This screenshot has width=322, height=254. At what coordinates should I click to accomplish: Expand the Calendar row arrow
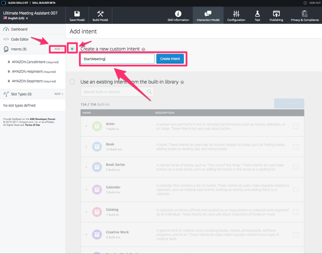[86, 189]
